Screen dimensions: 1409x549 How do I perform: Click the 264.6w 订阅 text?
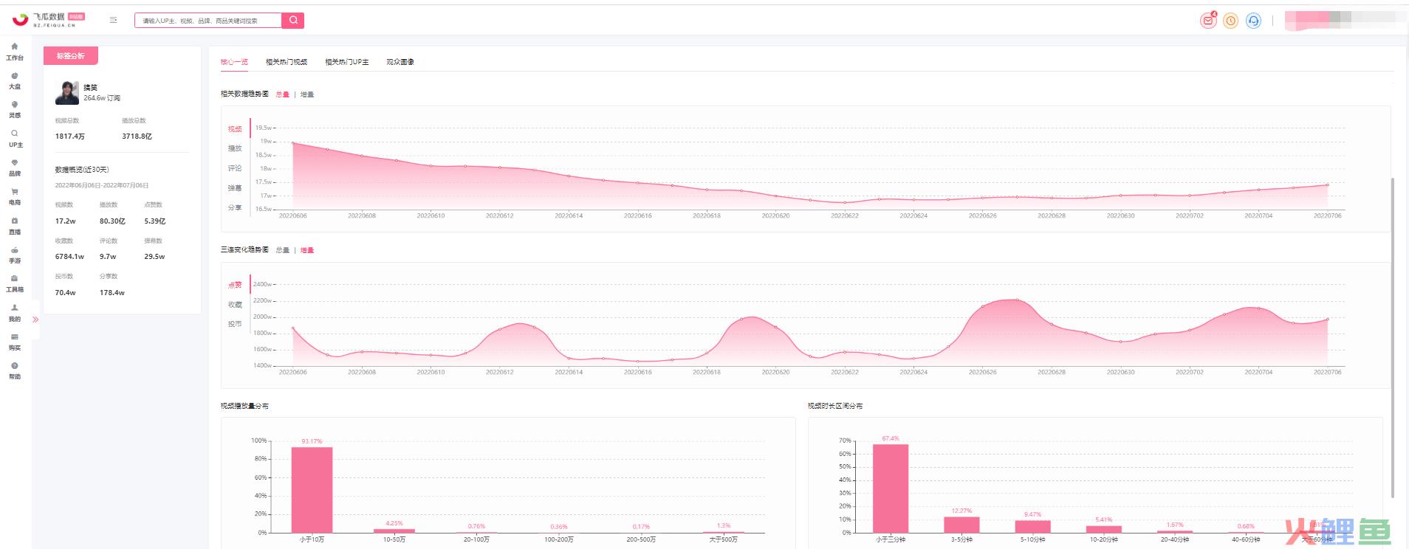click(102, 98)
